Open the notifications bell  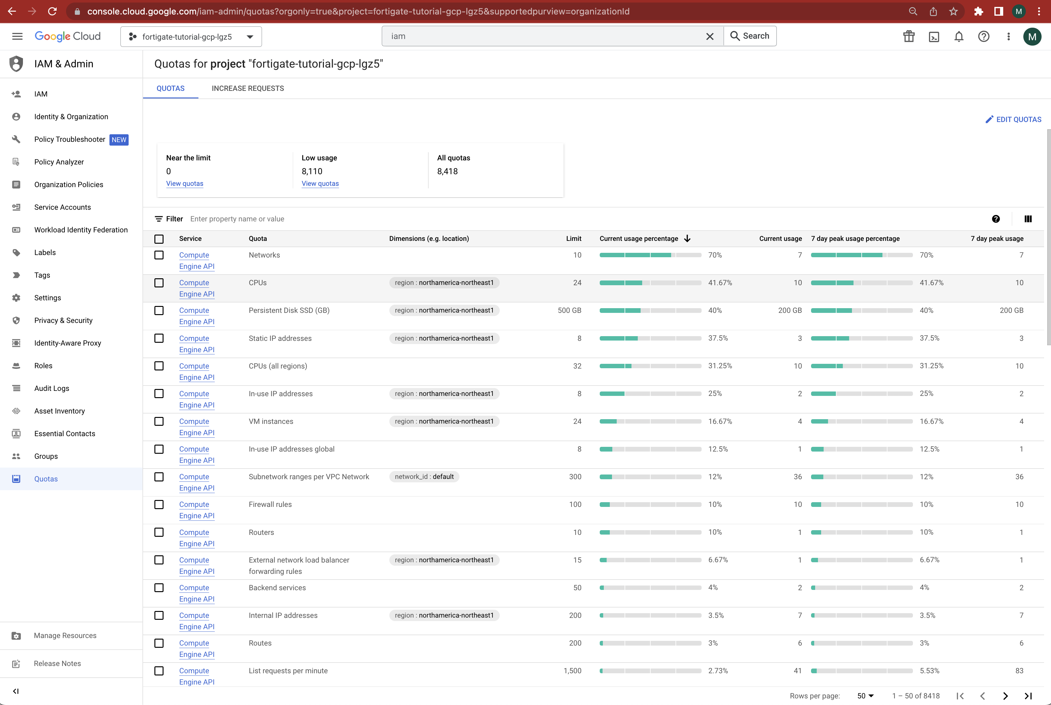[959, 37]
